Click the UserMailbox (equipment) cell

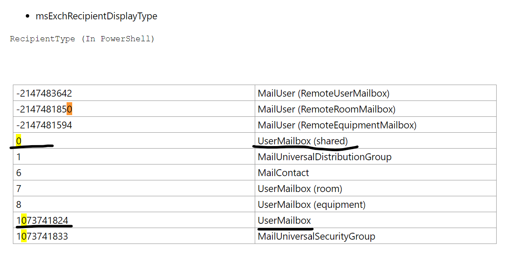coord(375,204)
